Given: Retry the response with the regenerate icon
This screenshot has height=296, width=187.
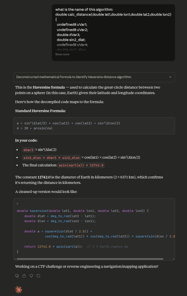Looking at the screenshot, I should pyautogui.click(x=38, y=276).
